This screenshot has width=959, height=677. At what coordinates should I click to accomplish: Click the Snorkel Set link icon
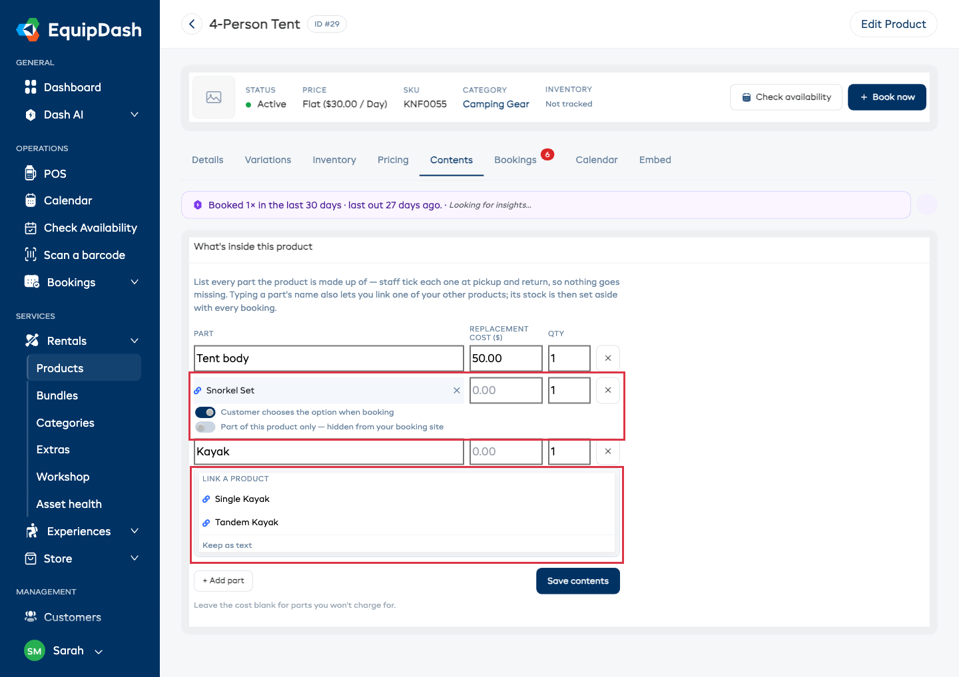[198, 391]
